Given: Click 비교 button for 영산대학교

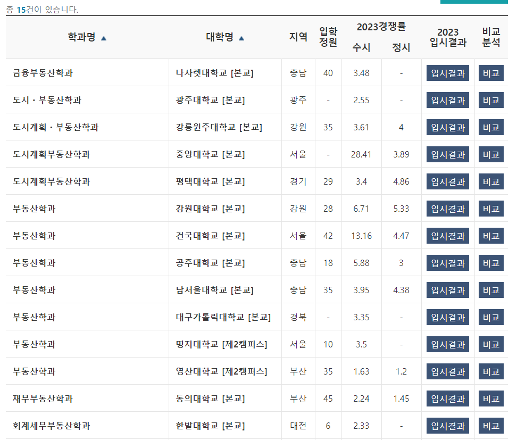Looking at the screenshot, I should coord(491,371).
